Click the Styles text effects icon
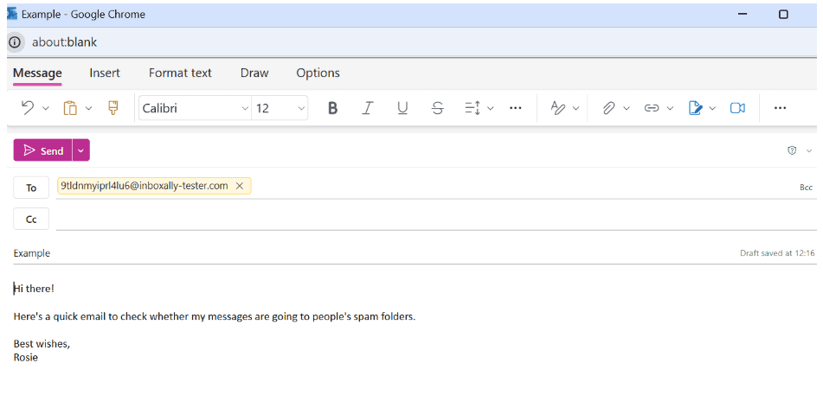Screen dimensions: 823x414 coord(557,108)
